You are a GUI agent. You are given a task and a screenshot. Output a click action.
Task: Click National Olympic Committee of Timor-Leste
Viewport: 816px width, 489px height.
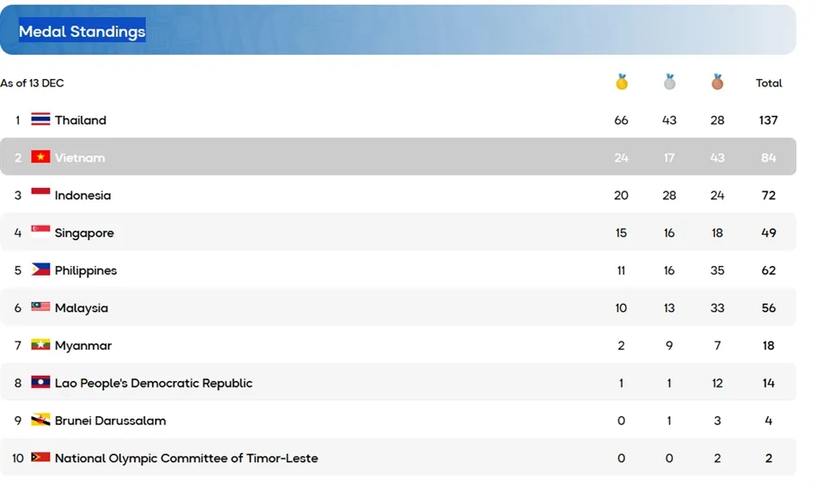tap(186, 458)
